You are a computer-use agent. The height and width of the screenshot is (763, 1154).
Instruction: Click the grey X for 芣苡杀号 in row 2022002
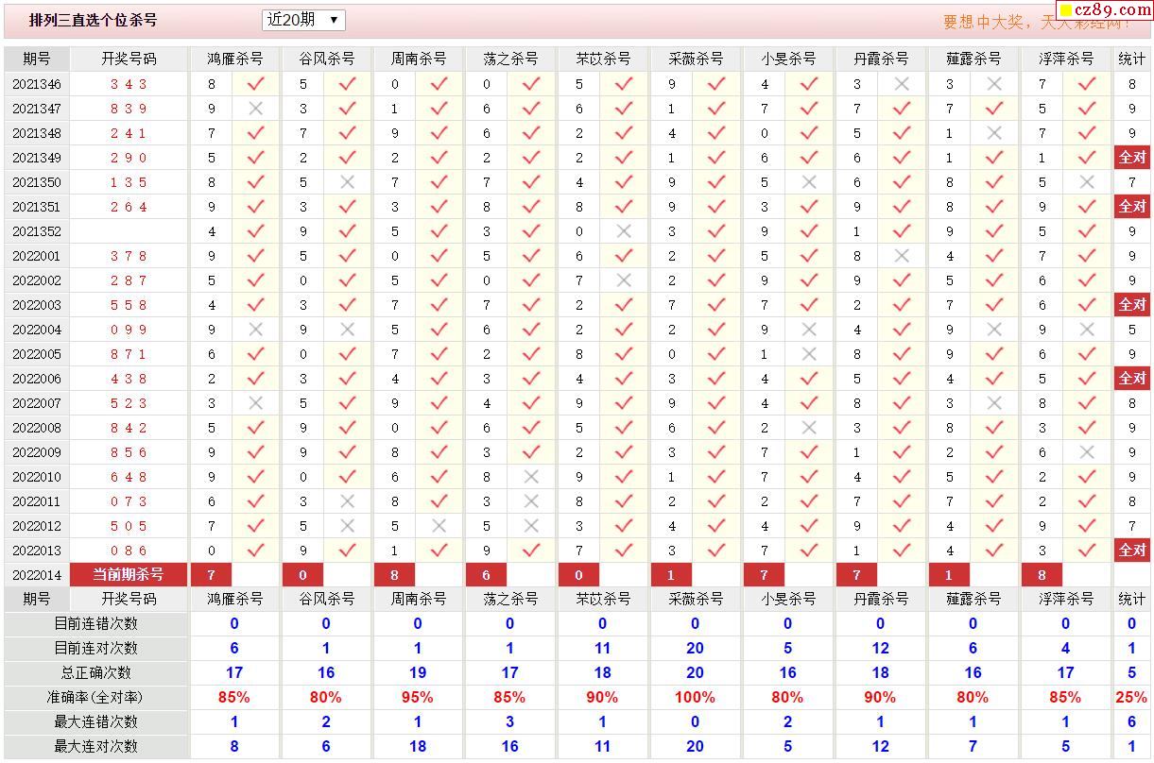pos(624,280)
